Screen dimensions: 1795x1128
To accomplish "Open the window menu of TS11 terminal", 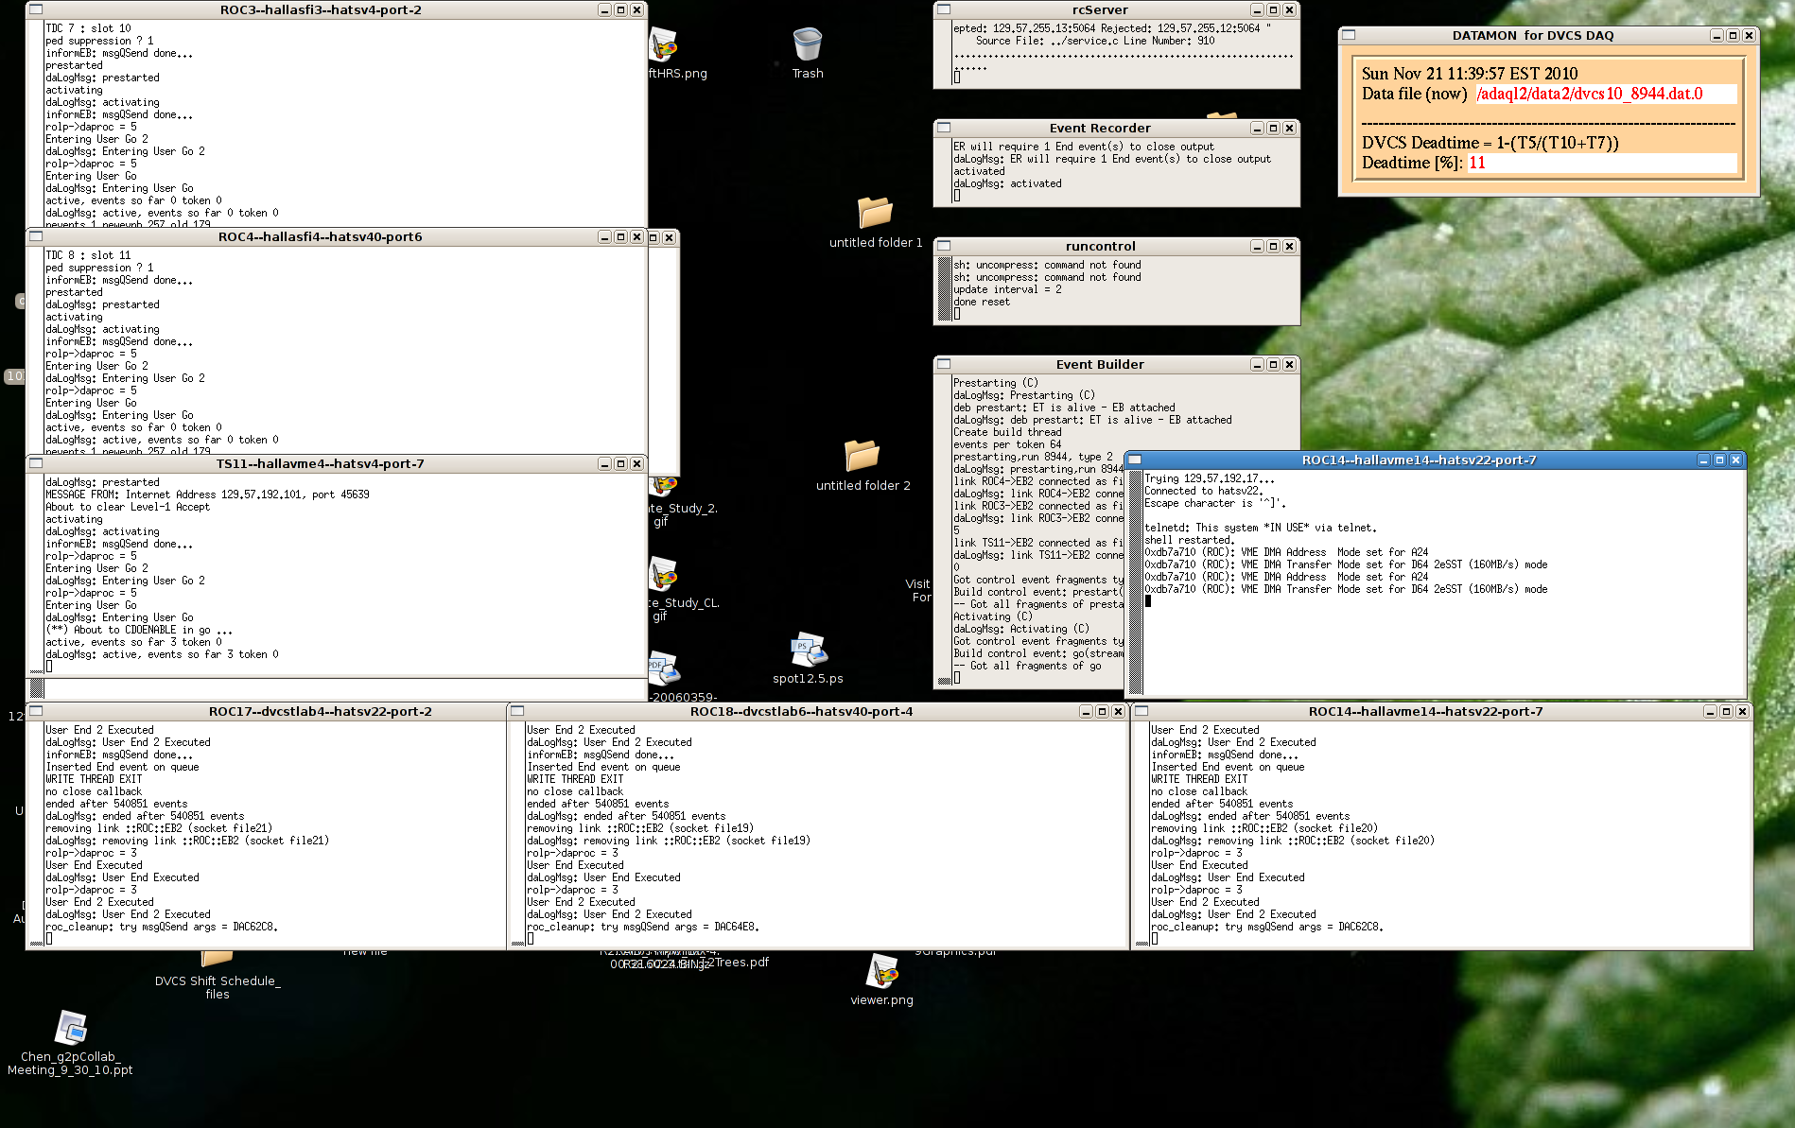I will tap(36, 463).
